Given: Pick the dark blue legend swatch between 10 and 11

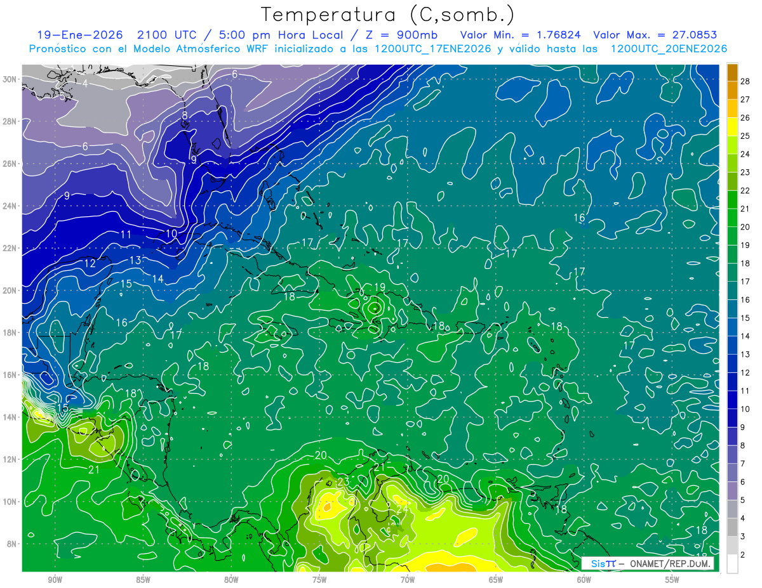Looking at the screenshot, I should 732,400.
